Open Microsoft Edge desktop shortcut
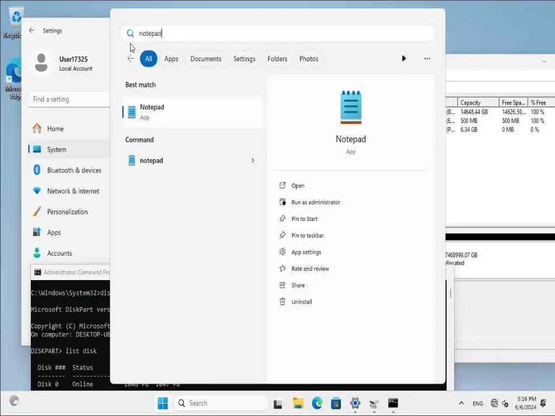 (13, 79)
